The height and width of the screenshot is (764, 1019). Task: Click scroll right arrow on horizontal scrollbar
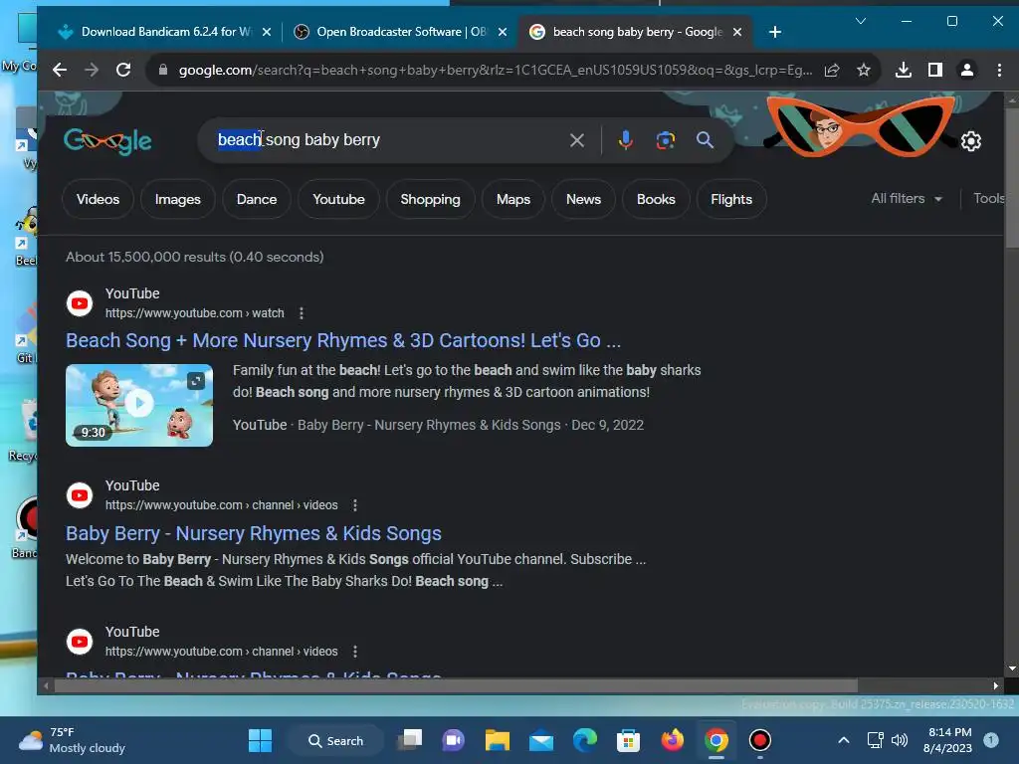point(995,685)
